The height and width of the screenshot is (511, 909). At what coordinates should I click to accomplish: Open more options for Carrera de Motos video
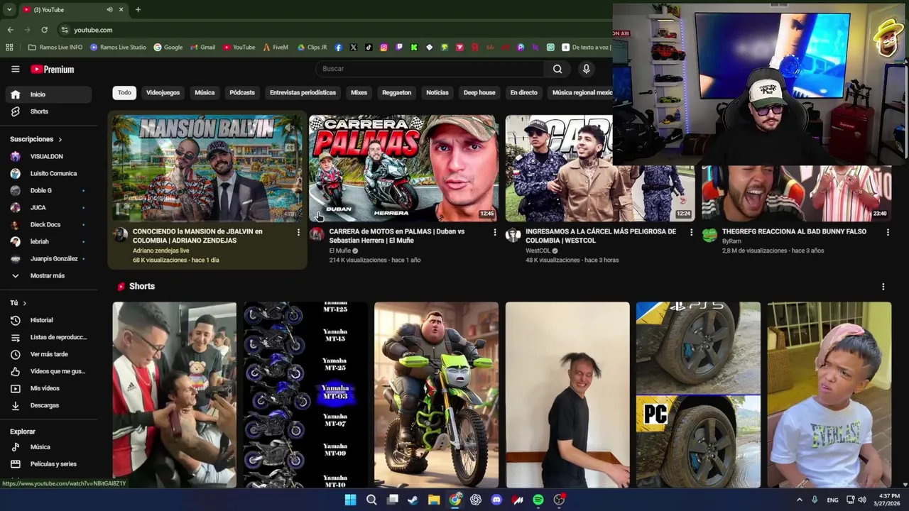pos(495,232)
